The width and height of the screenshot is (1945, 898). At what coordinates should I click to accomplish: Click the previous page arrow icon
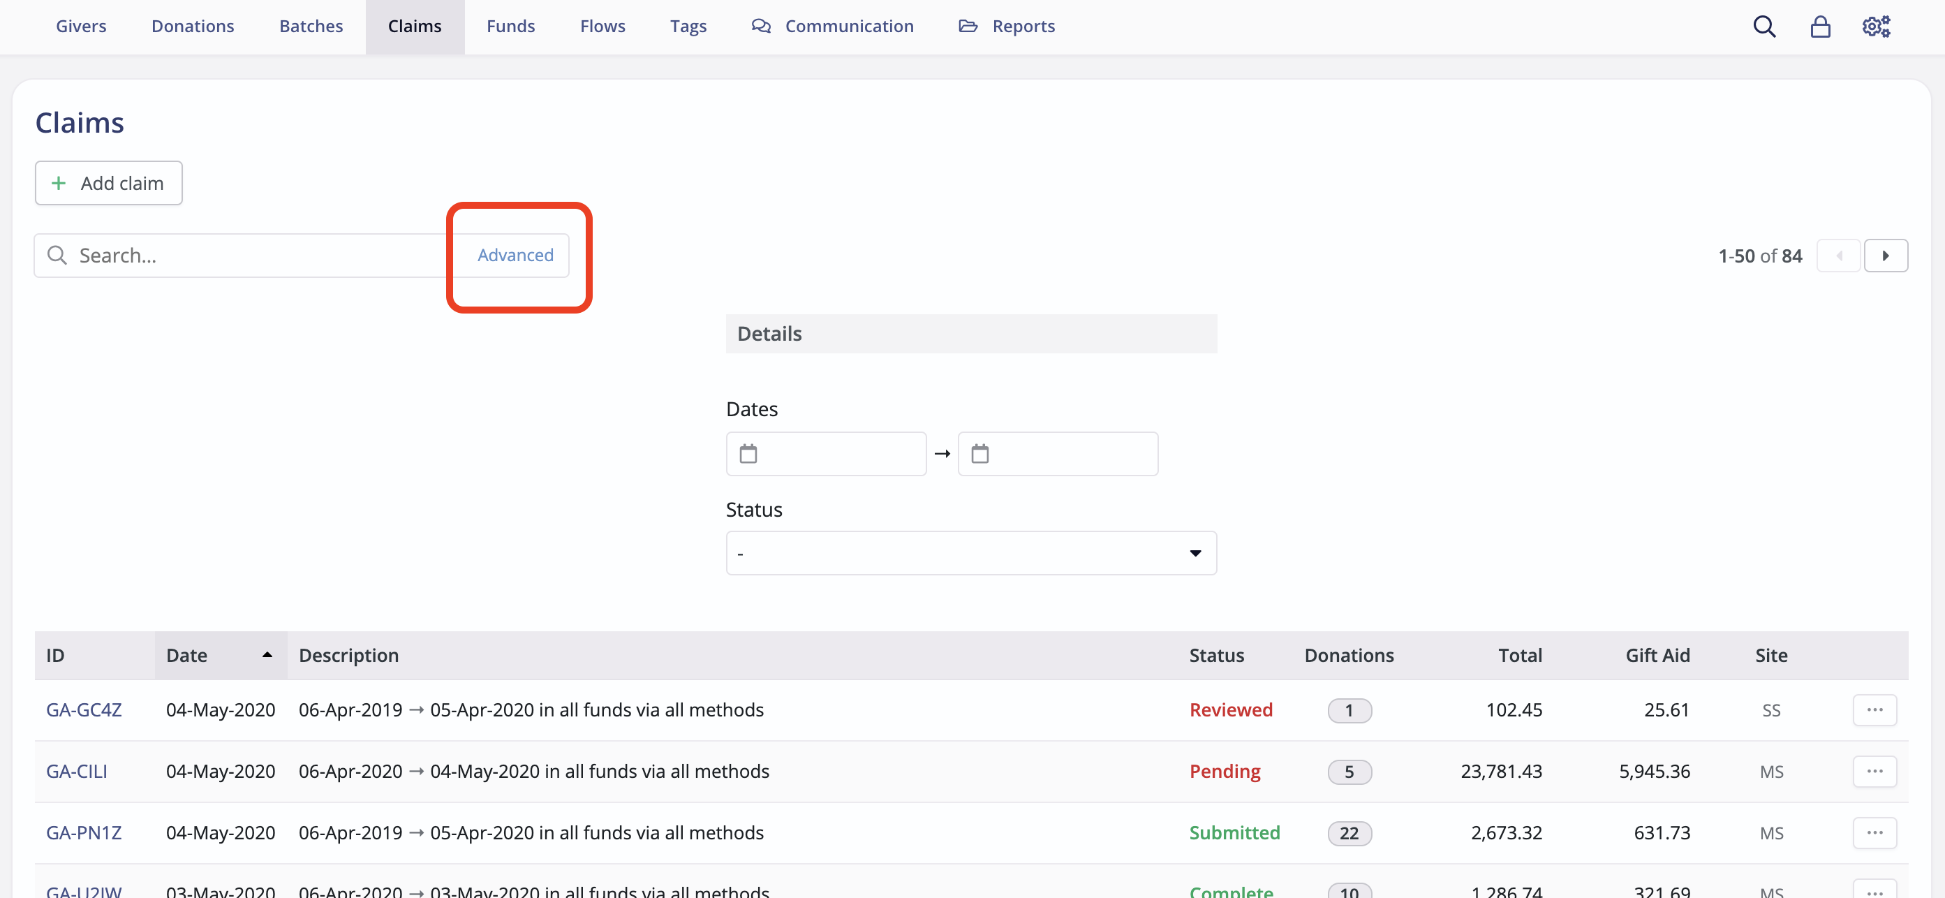1840,256
